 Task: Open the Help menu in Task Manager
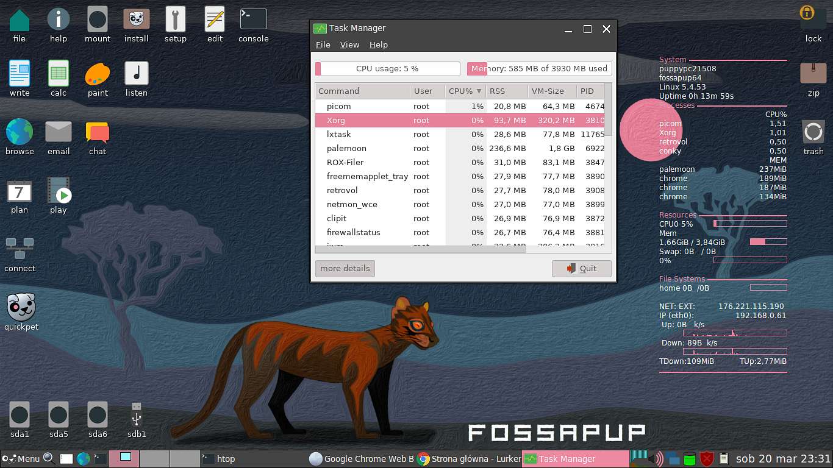(x=379, y=44)
